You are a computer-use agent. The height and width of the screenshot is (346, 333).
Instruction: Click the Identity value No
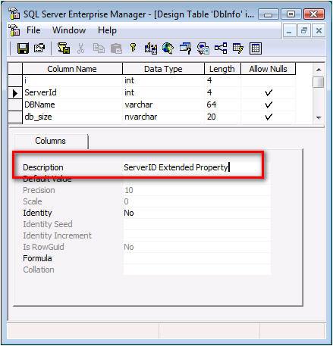tap(197, 213)
